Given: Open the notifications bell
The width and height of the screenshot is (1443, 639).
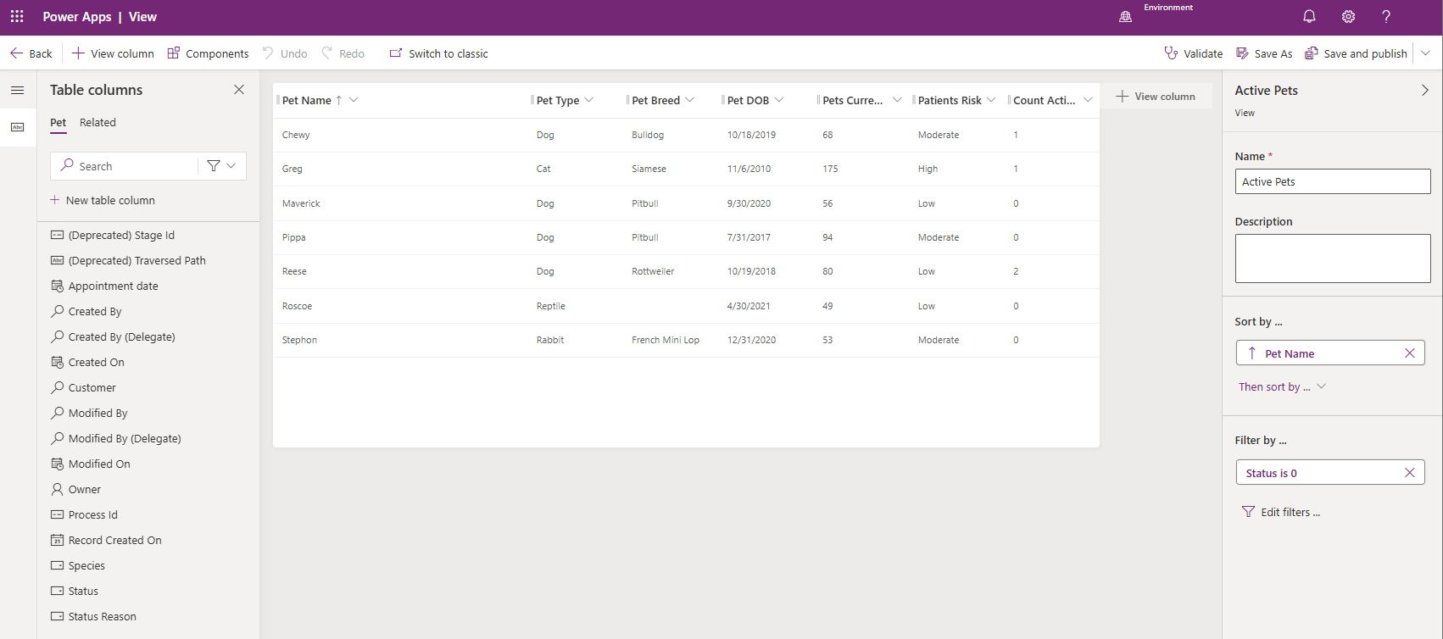Looking at the screenshot, I should click(x=1309, y=16).
